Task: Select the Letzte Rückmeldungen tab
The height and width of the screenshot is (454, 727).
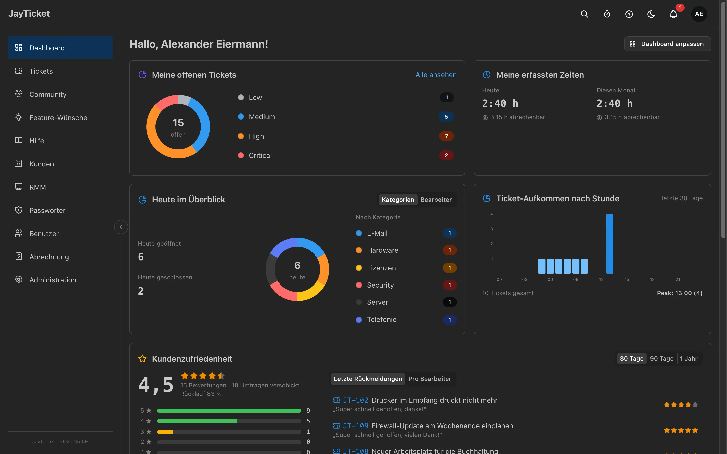Action: pyautogui.click(x=368, y=379)
